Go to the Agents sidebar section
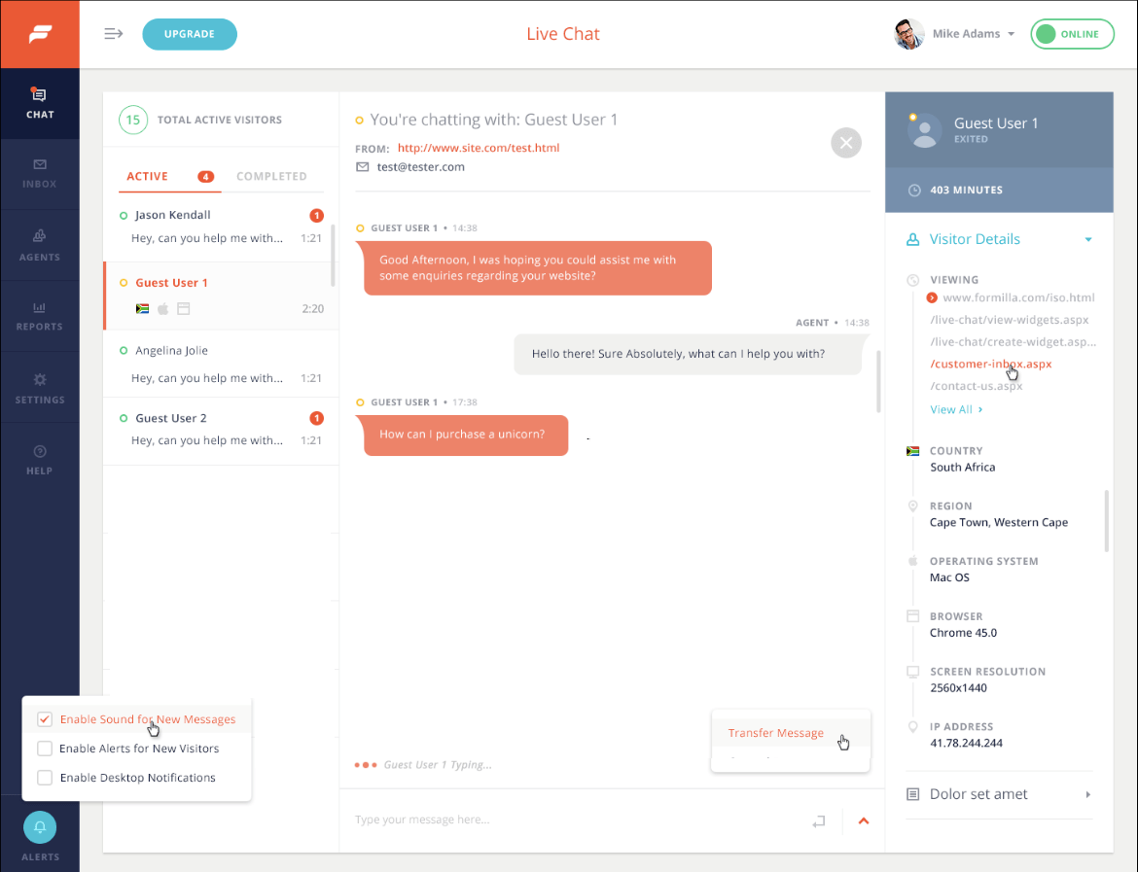The height and width of the screenshot is (872, 1138). [40, 245]
